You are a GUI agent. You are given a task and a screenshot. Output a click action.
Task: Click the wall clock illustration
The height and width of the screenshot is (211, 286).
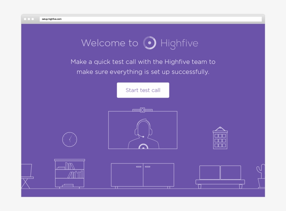click(x=70, y=140)
